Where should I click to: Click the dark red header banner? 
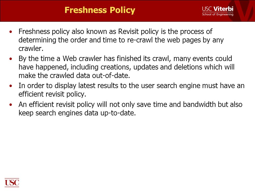pos(127,11)
